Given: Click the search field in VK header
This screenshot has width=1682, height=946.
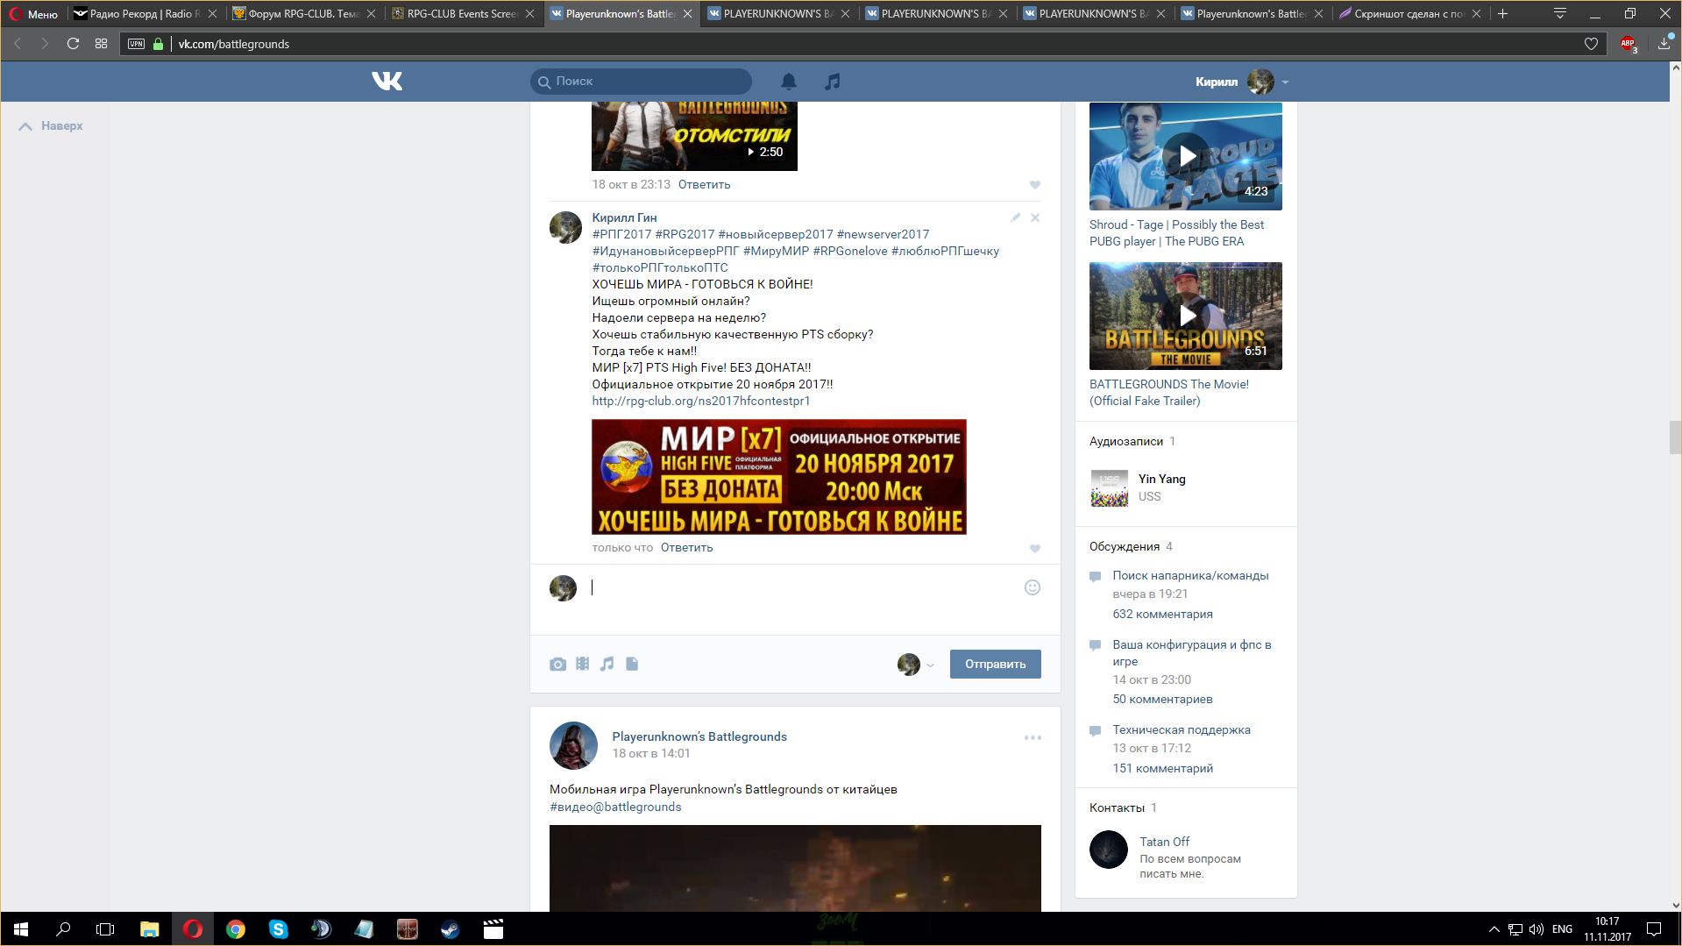Looking at the screenshot, I should point(641,81).
